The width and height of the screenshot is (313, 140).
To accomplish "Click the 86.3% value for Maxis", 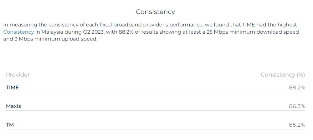I will 297,106.
